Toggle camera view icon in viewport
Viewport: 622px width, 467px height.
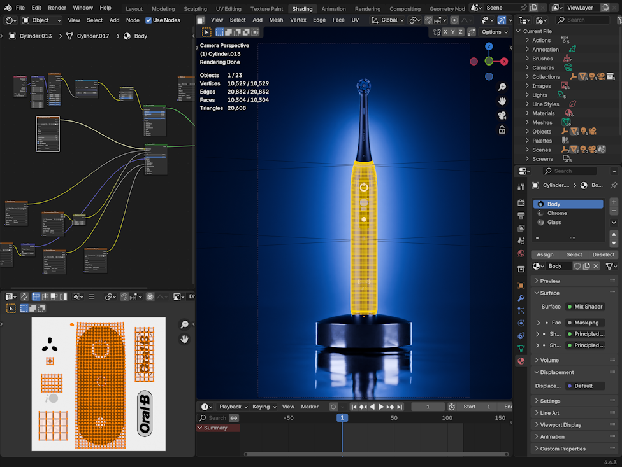point(502,115)
